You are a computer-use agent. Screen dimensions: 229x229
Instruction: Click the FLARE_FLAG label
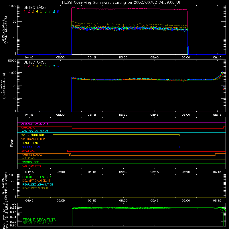[30, 143]
